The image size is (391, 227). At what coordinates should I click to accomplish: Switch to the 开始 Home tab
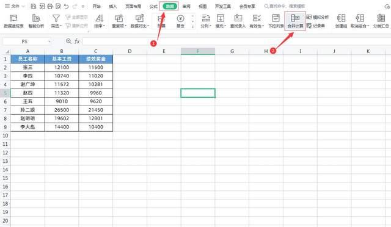(97, 6)
